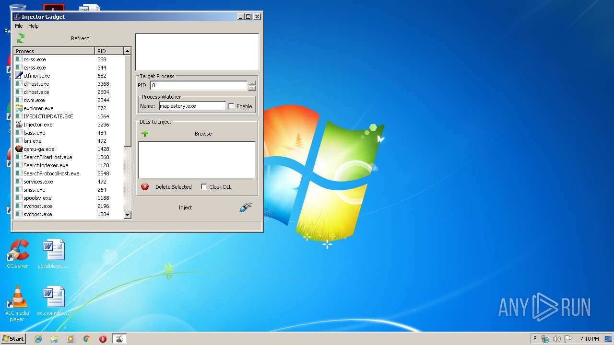Select the explorer.exe process icon

coord(19,108)
